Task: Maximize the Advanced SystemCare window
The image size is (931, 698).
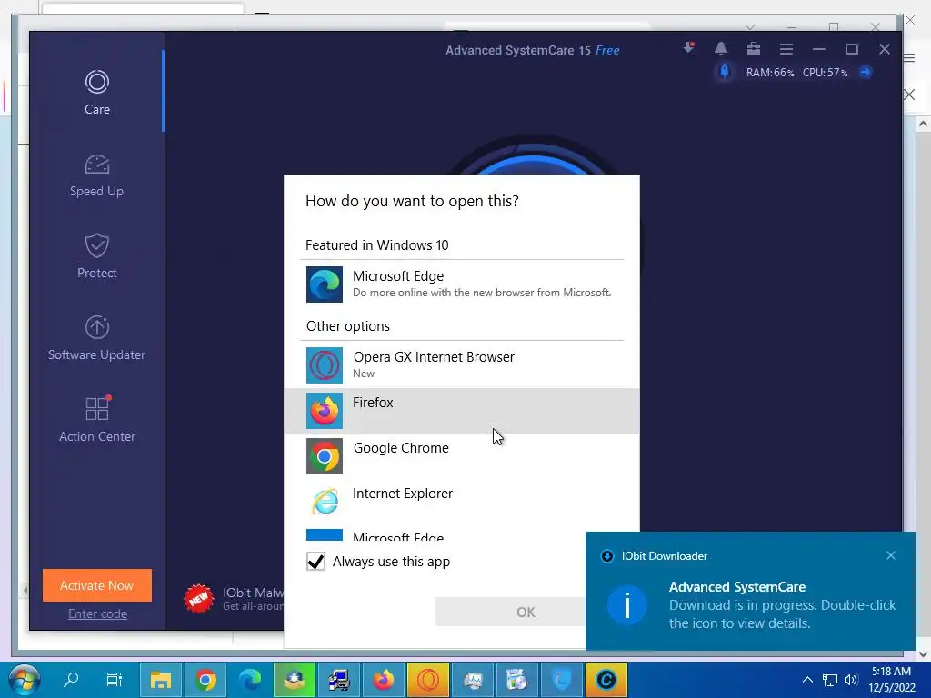Action: point(851,49)
